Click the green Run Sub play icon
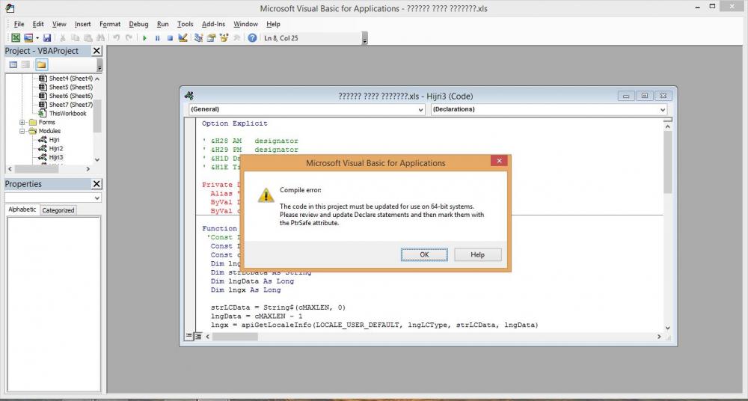748x401 pixels. [x=144, y=38]
